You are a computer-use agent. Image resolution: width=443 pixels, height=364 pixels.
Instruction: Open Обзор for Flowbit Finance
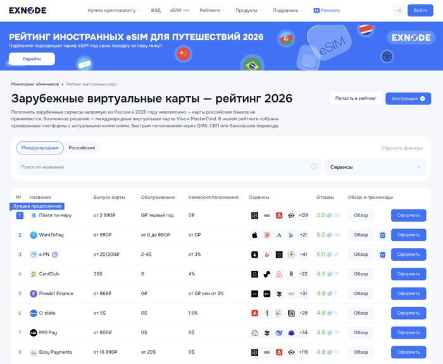pos(361,294)
